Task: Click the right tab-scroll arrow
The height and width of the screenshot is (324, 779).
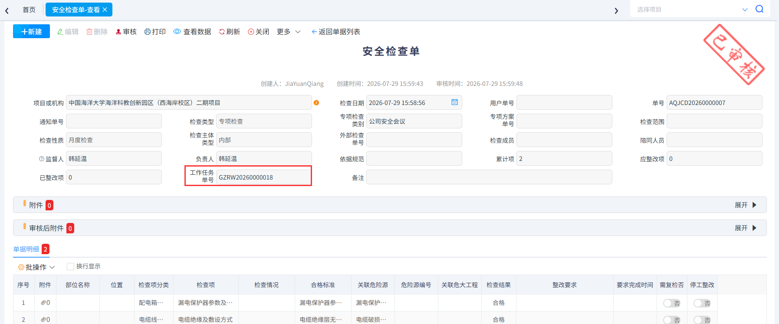Action: [x=616, y=10]
